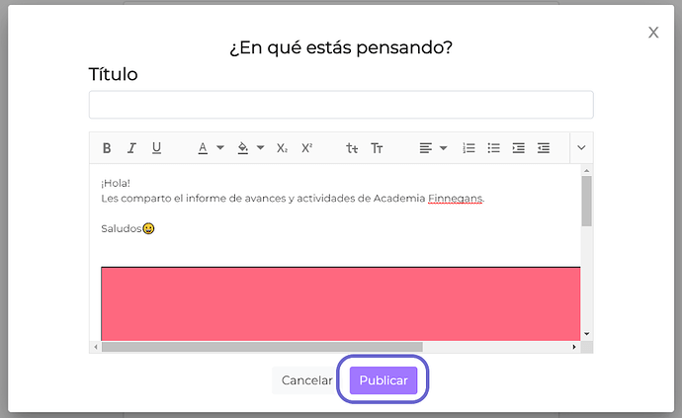Decrease the font size
This screenshot has height=418, width=682.
(352, 148)
